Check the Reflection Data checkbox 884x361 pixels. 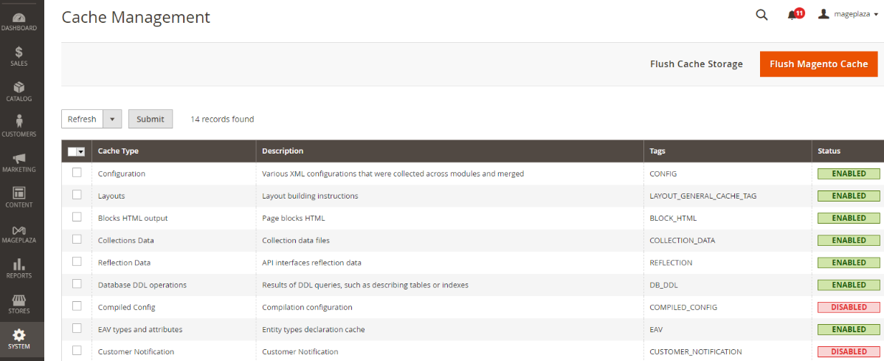pyautogui.click(x=77, y=262)
